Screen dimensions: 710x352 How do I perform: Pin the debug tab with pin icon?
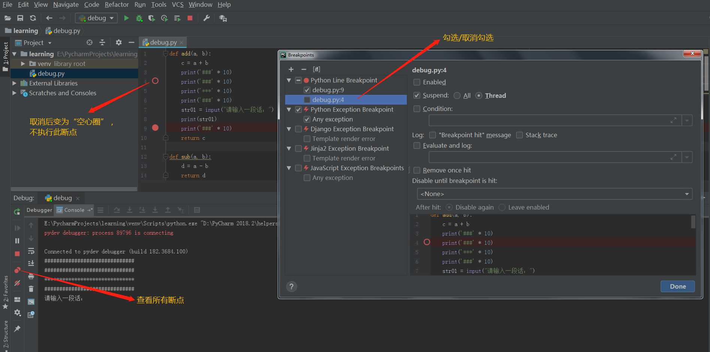(17, 329)
